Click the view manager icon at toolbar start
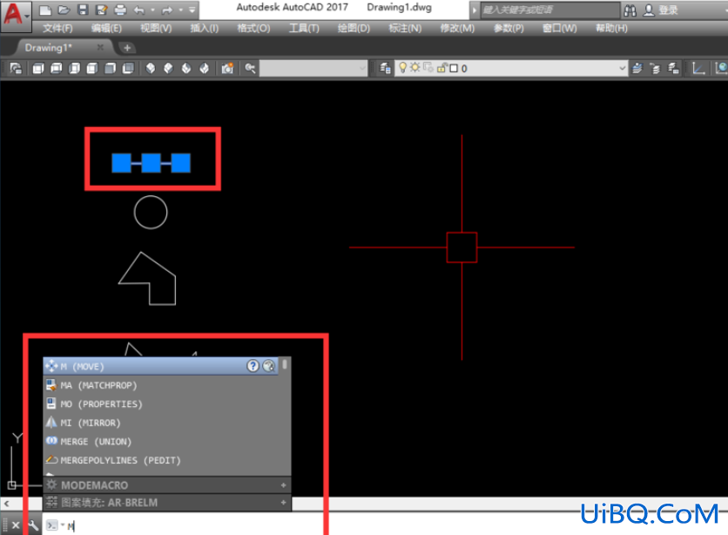This screenshot has width=728, height=535. [16, 68]
